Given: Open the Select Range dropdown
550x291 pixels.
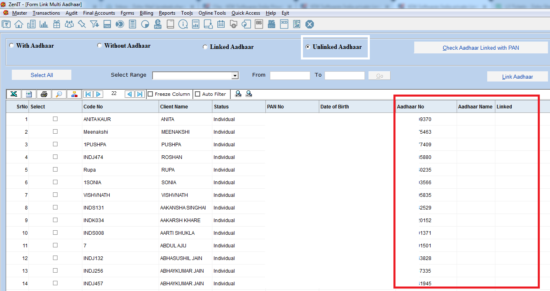Looking at the screenshot, I should [234, 76].
